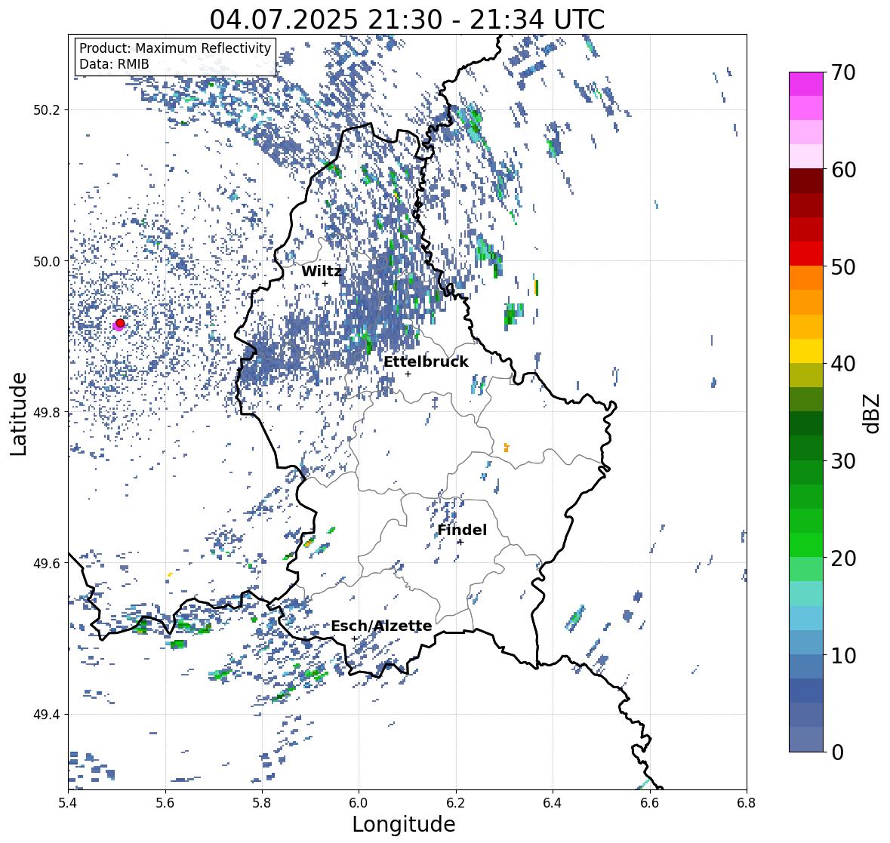Click the 5.6 longitude tick label
Image resolution: width=890 pixels, height=843 pixels.
pos(165,802)
